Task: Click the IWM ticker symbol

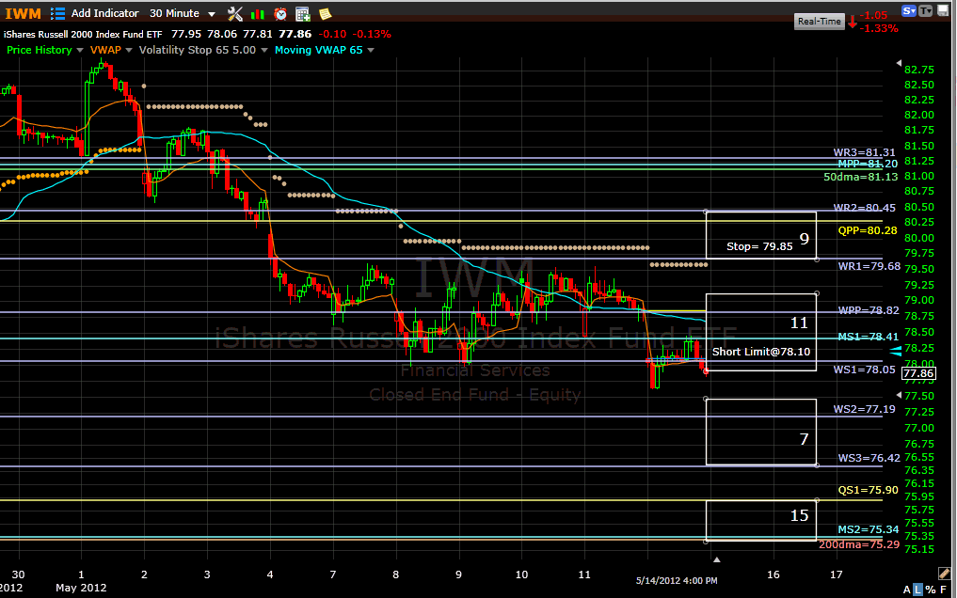Action: [x=24, y=13]
